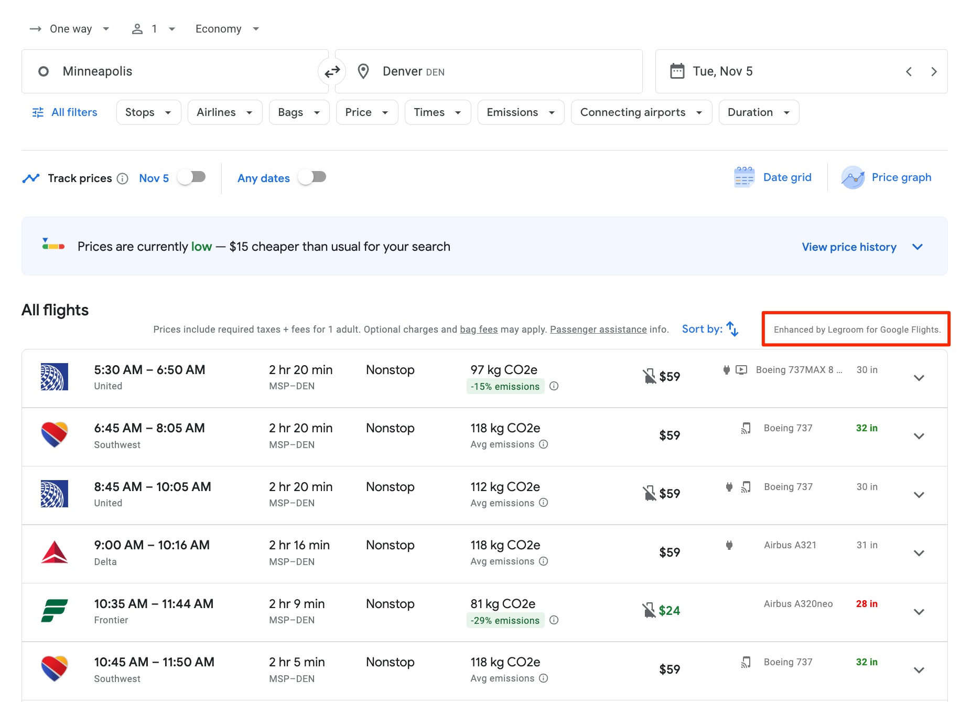This screenshot has width=971, height=702.
Task: Enable the Track prices Nov 5 toggle
Action: [x=191, y=177]
